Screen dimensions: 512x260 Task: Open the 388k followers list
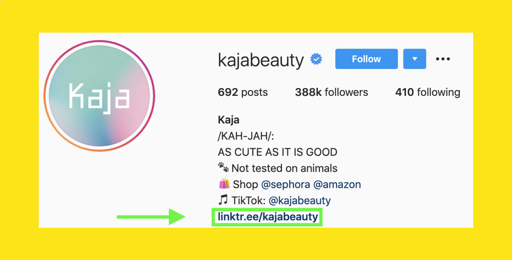pos(331,93)
